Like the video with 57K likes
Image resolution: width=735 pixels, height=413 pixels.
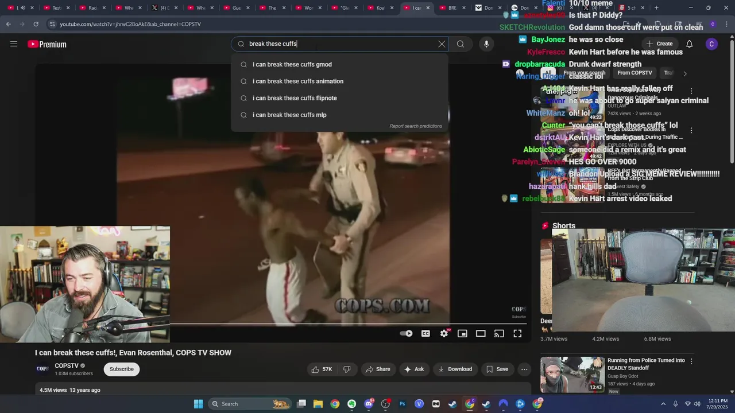pyautogui.click(x=322, y=369)
